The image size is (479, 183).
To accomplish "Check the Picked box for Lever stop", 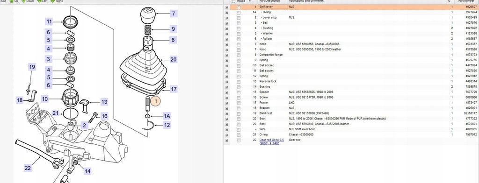I will 239,18.
